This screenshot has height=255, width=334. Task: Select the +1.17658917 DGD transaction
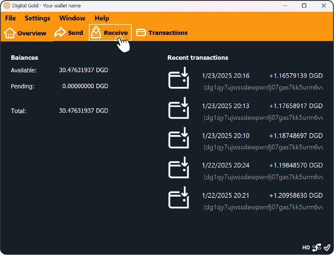tap(296, 106)
